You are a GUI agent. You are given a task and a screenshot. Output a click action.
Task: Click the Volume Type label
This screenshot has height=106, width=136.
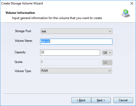[23, 71]
